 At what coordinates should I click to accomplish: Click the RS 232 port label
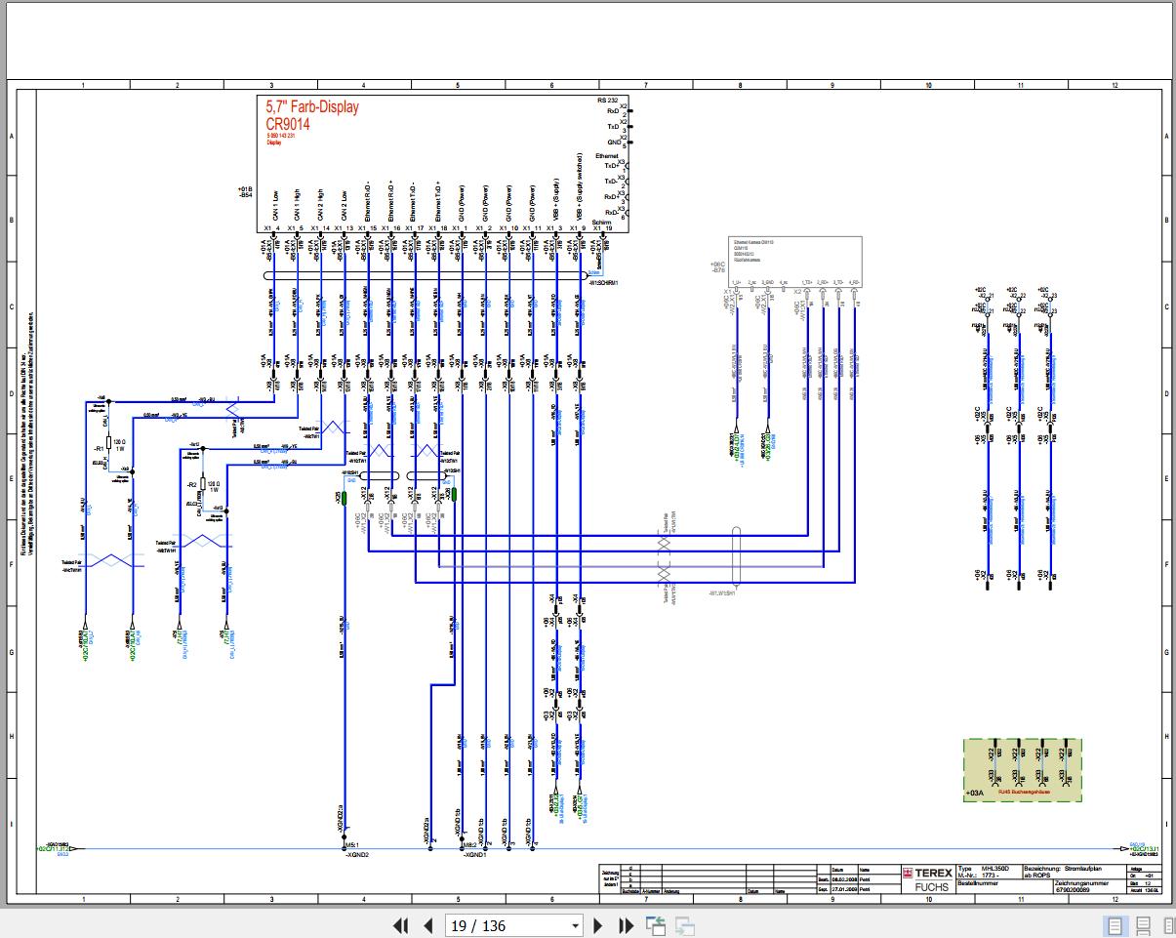[607, 101]
